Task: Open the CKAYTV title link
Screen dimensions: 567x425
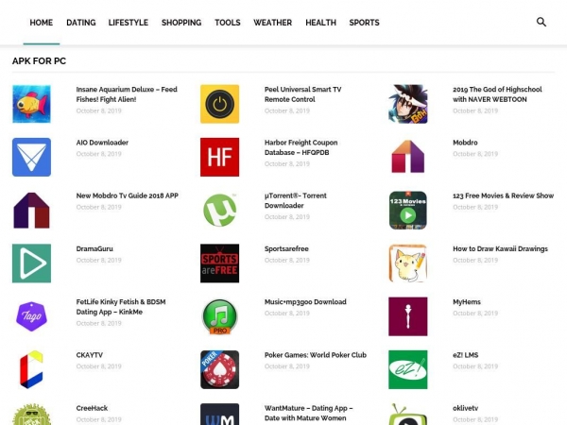Action: pyautogui.click(x=90, y=355)
